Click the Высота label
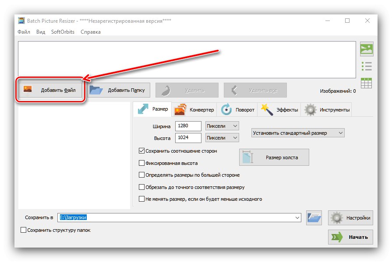Image resolution: width=392 pixels, height=262 pixels. [162, 138]
